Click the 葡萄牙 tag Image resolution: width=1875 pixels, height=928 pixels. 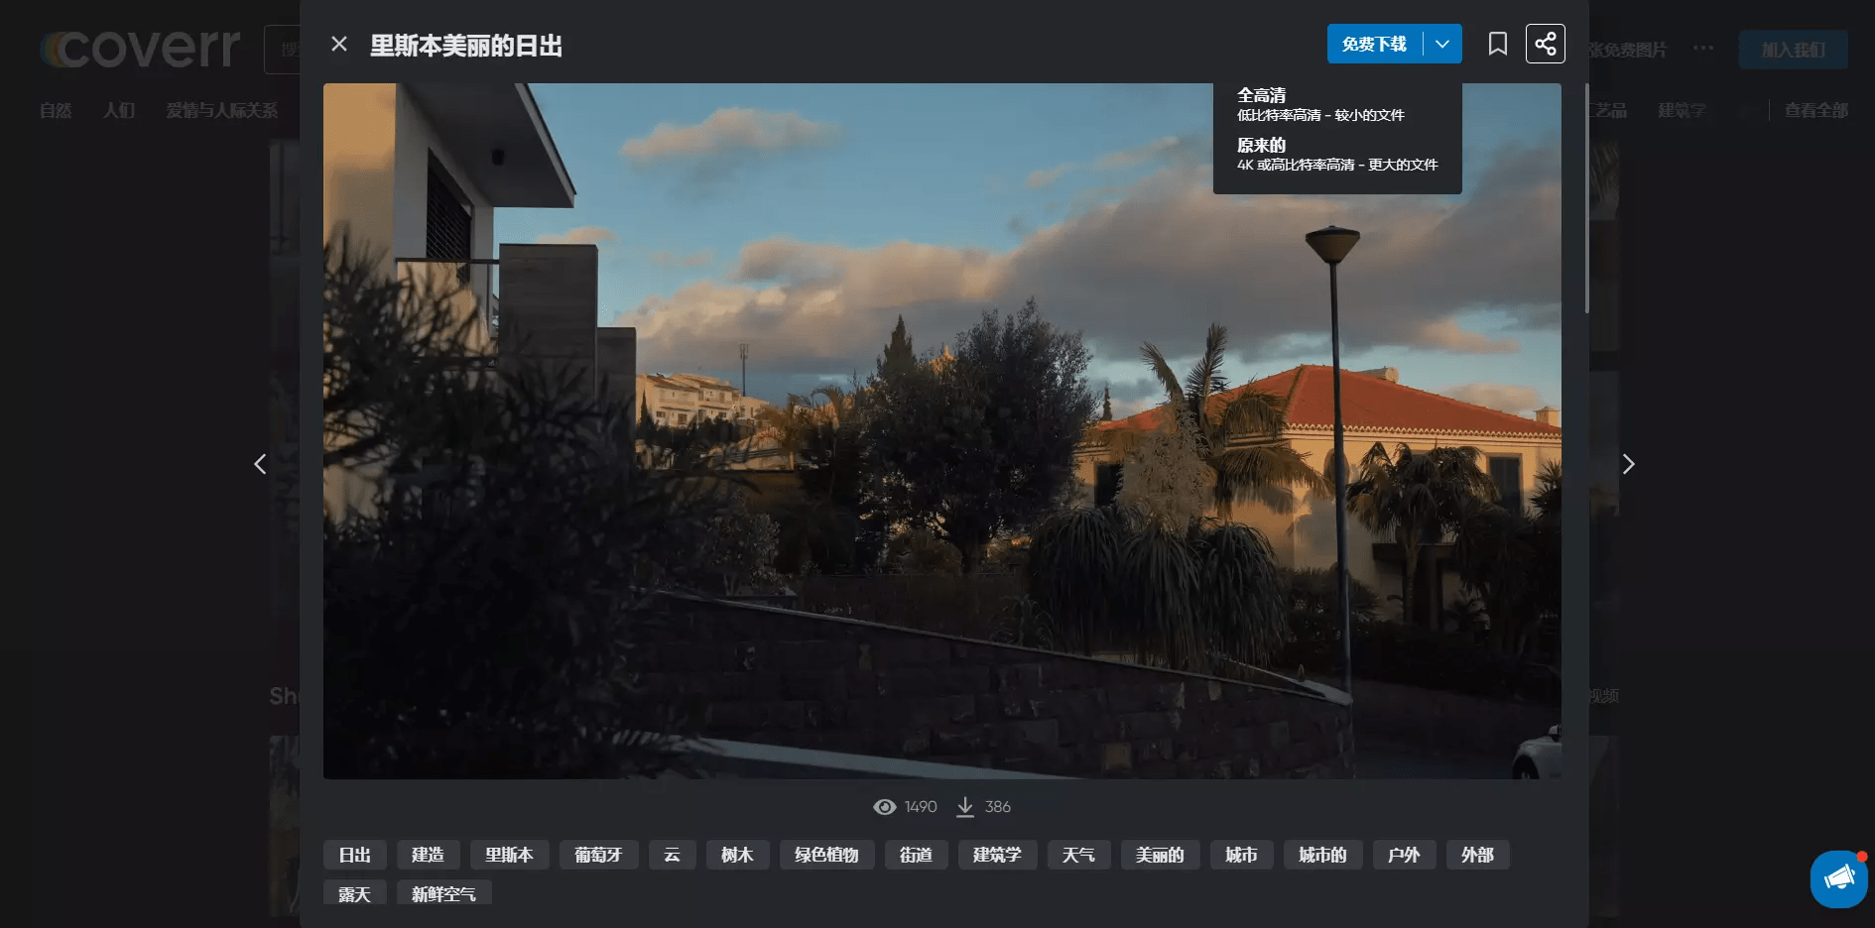(599, 855)
